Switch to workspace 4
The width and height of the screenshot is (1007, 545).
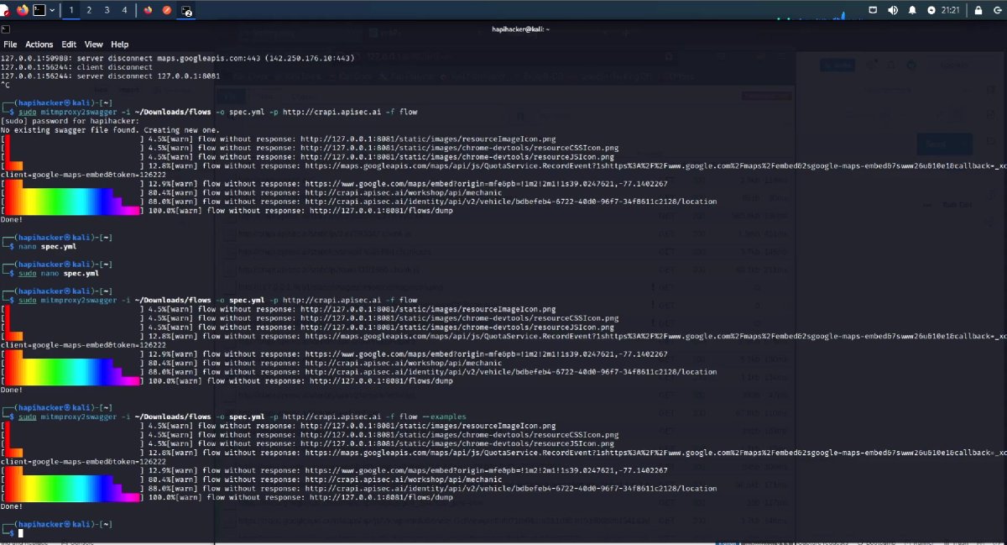[x=124, y=10]
